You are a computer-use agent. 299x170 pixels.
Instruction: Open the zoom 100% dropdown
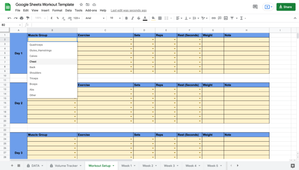(40, 18)
